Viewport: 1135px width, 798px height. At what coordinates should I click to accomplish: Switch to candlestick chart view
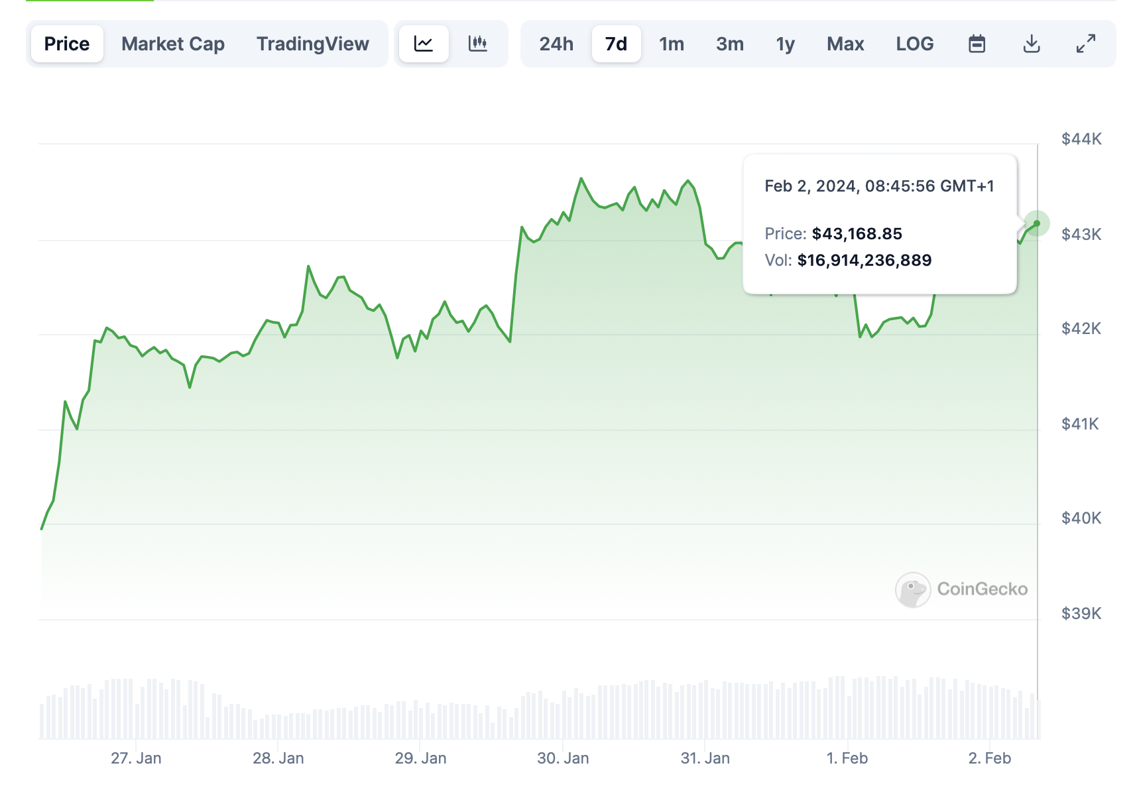[x=477, y=44]
